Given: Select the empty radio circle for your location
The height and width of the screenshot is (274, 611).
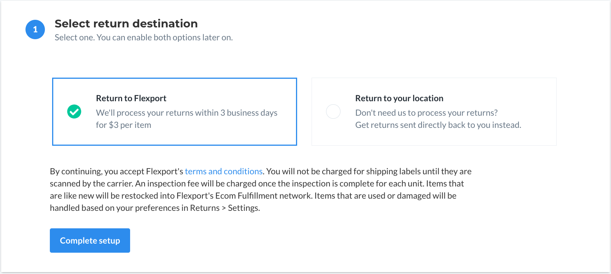Looking at the screenshot, I should pos(333,112).
